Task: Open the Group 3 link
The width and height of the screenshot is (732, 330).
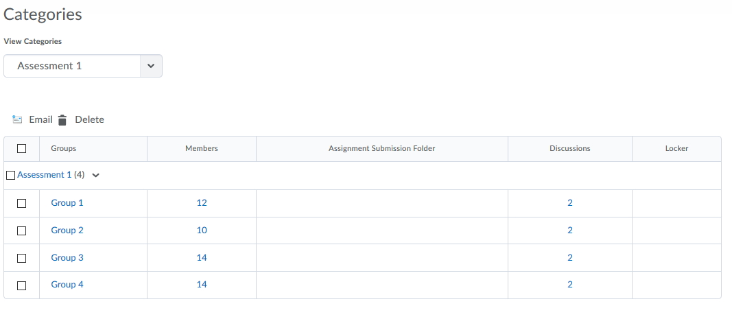Action: (x=67, y=258)
